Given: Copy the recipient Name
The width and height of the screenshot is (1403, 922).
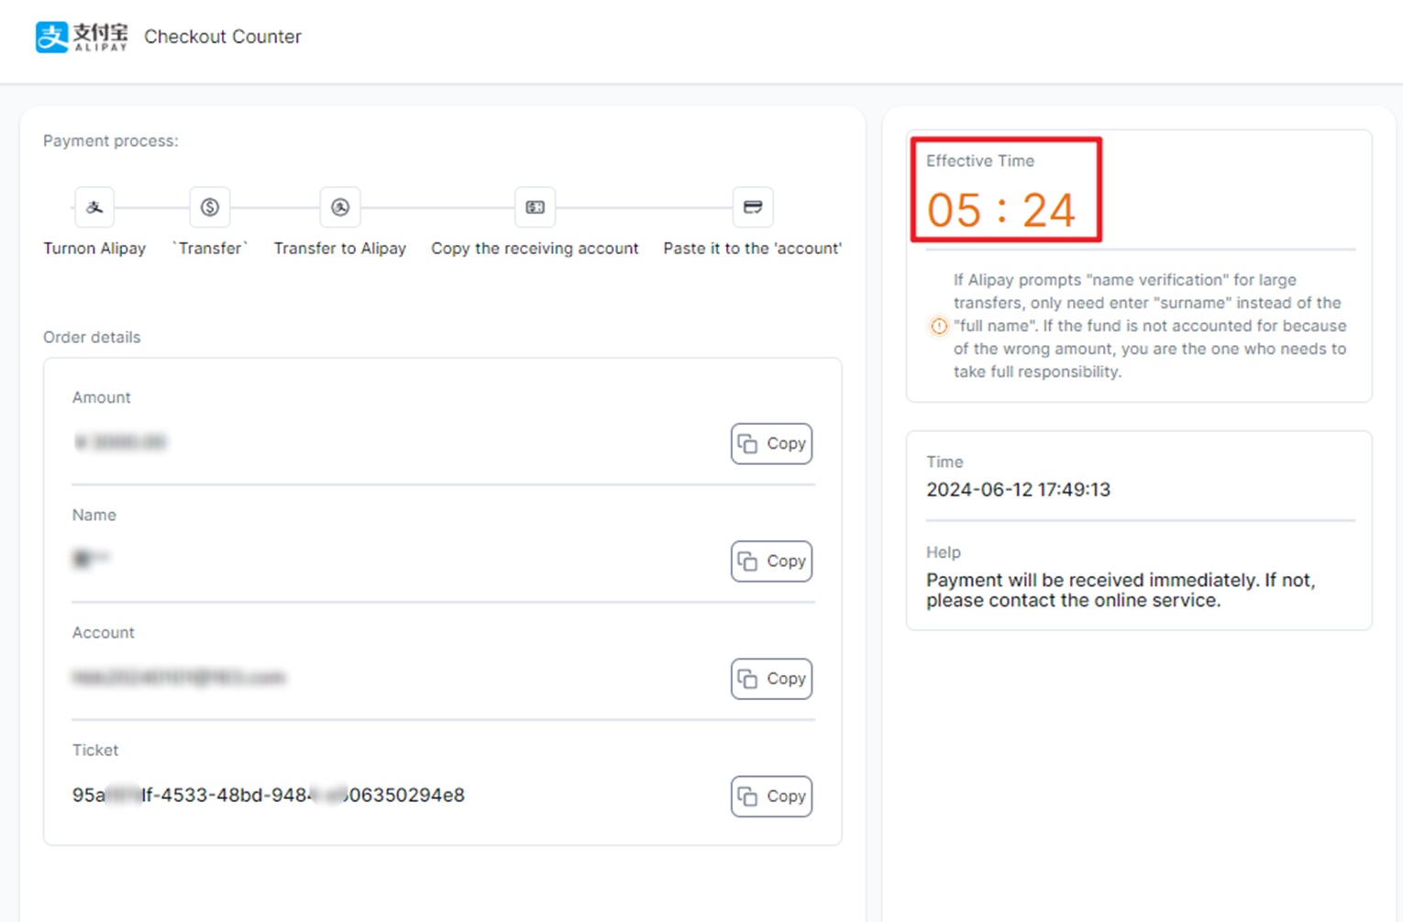Looking at the screenshot, I should (771, 561).
